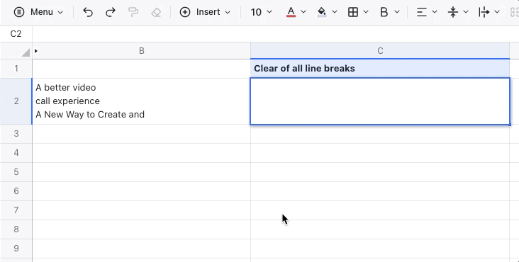Expand the font size 10 dropdown
This screenshot has height=262, width=519.
pos(261,12)
